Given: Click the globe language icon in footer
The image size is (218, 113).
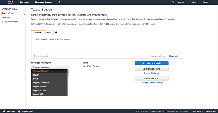Looking at the screenshot, I should [19, 111].
